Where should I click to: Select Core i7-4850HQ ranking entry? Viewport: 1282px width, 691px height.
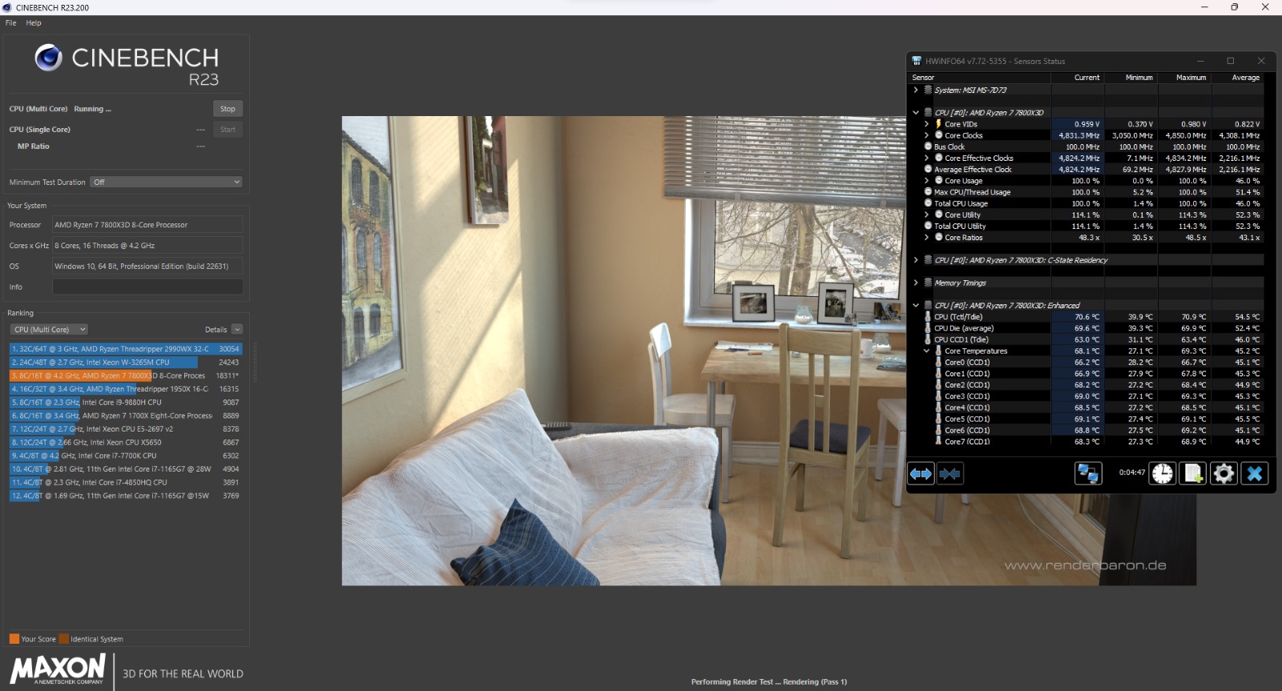point(125,482)
